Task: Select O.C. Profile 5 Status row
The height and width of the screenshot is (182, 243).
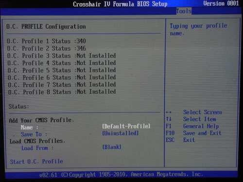Action: click(x=62, y=70)
